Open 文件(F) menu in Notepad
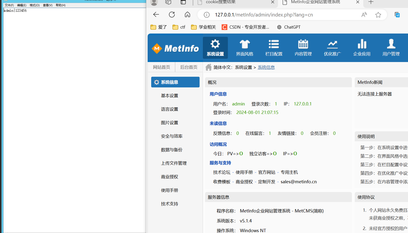 (9, 5)
